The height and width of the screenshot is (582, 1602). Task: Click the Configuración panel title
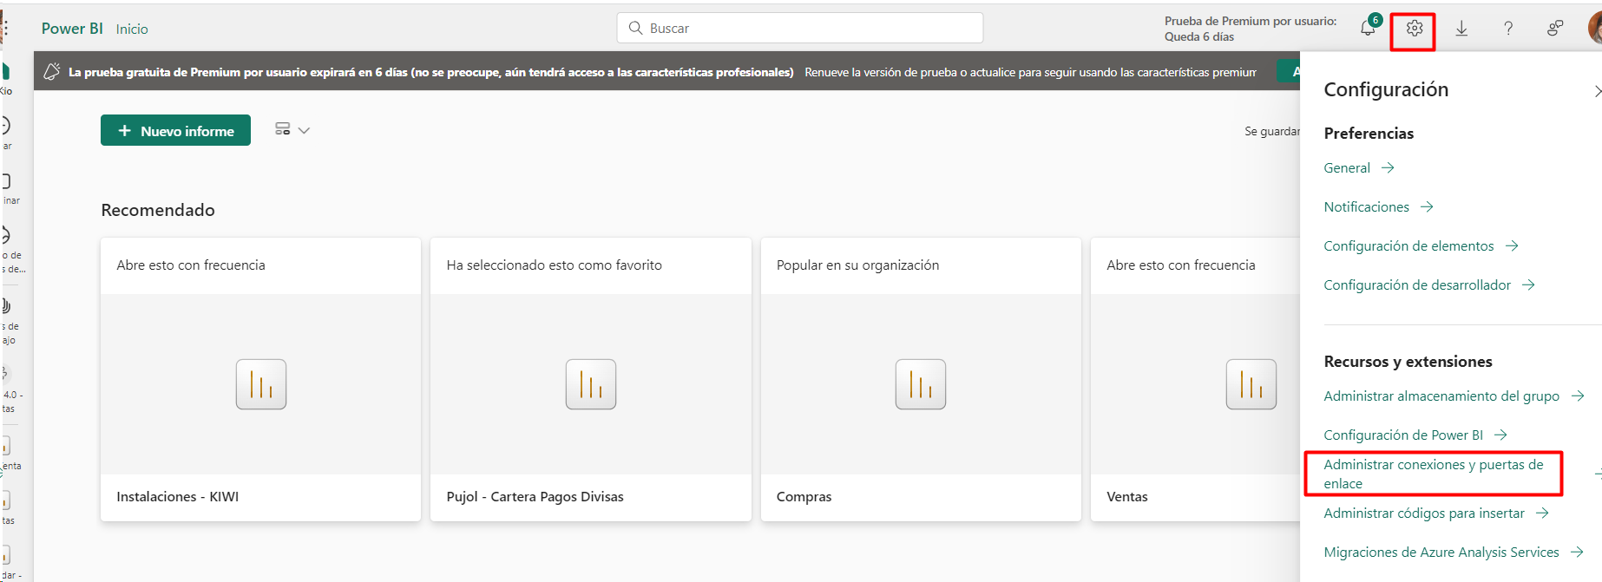coord(1386,89)
